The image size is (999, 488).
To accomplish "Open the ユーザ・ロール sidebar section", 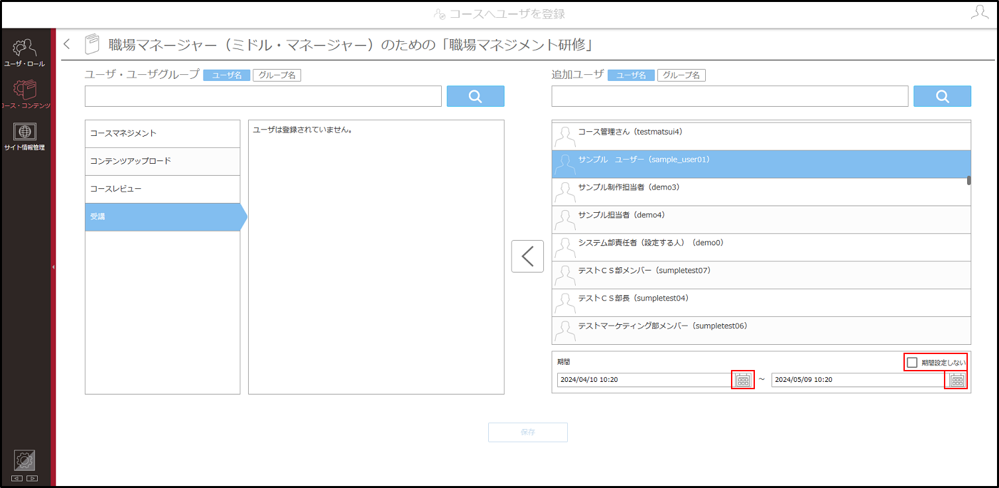I will click(25, 53).
